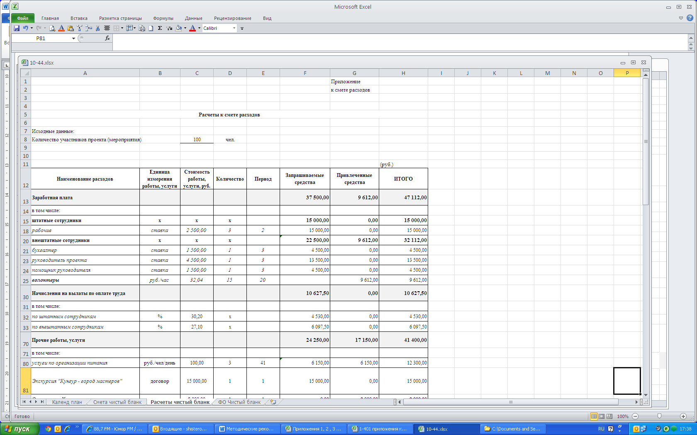Adjust the zoom slider handle
The width and height of the screenshot is (697, 435).
point(659,416)
